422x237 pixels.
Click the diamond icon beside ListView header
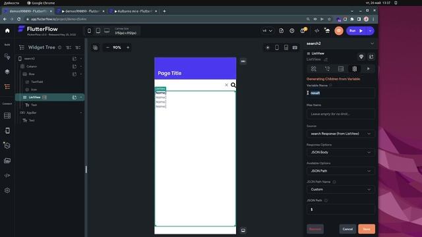pyautogui.click(x=361, y=57)
